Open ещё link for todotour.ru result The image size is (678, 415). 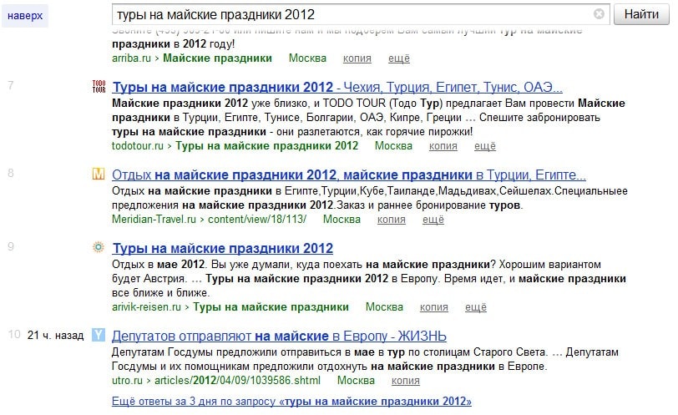pyautogui.click(x=485, y=146)
